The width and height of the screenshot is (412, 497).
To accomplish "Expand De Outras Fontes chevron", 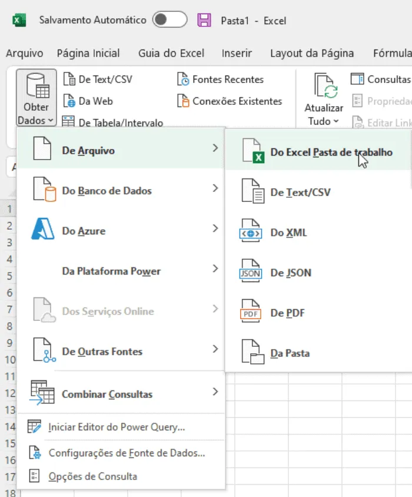I will tap(215, 349).
